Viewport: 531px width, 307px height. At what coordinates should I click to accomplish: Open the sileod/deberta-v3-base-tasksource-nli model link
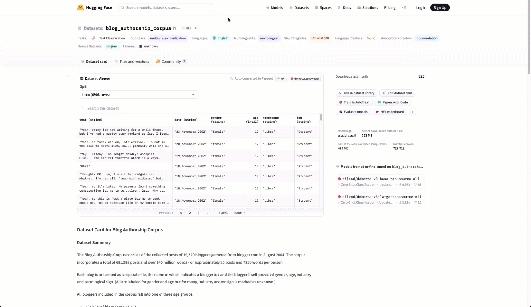tap(381, 179)
